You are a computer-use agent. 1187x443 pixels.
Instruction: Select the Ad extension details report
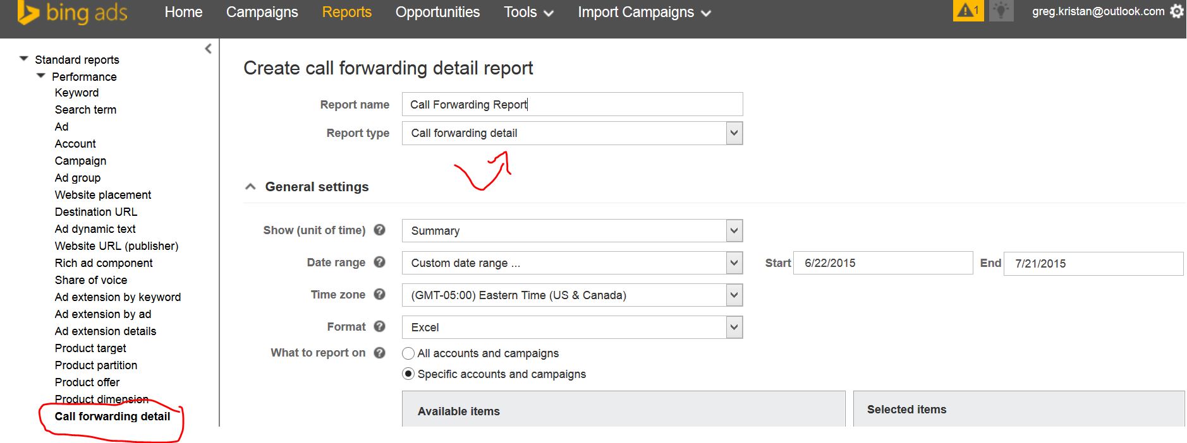coord(106,331)
